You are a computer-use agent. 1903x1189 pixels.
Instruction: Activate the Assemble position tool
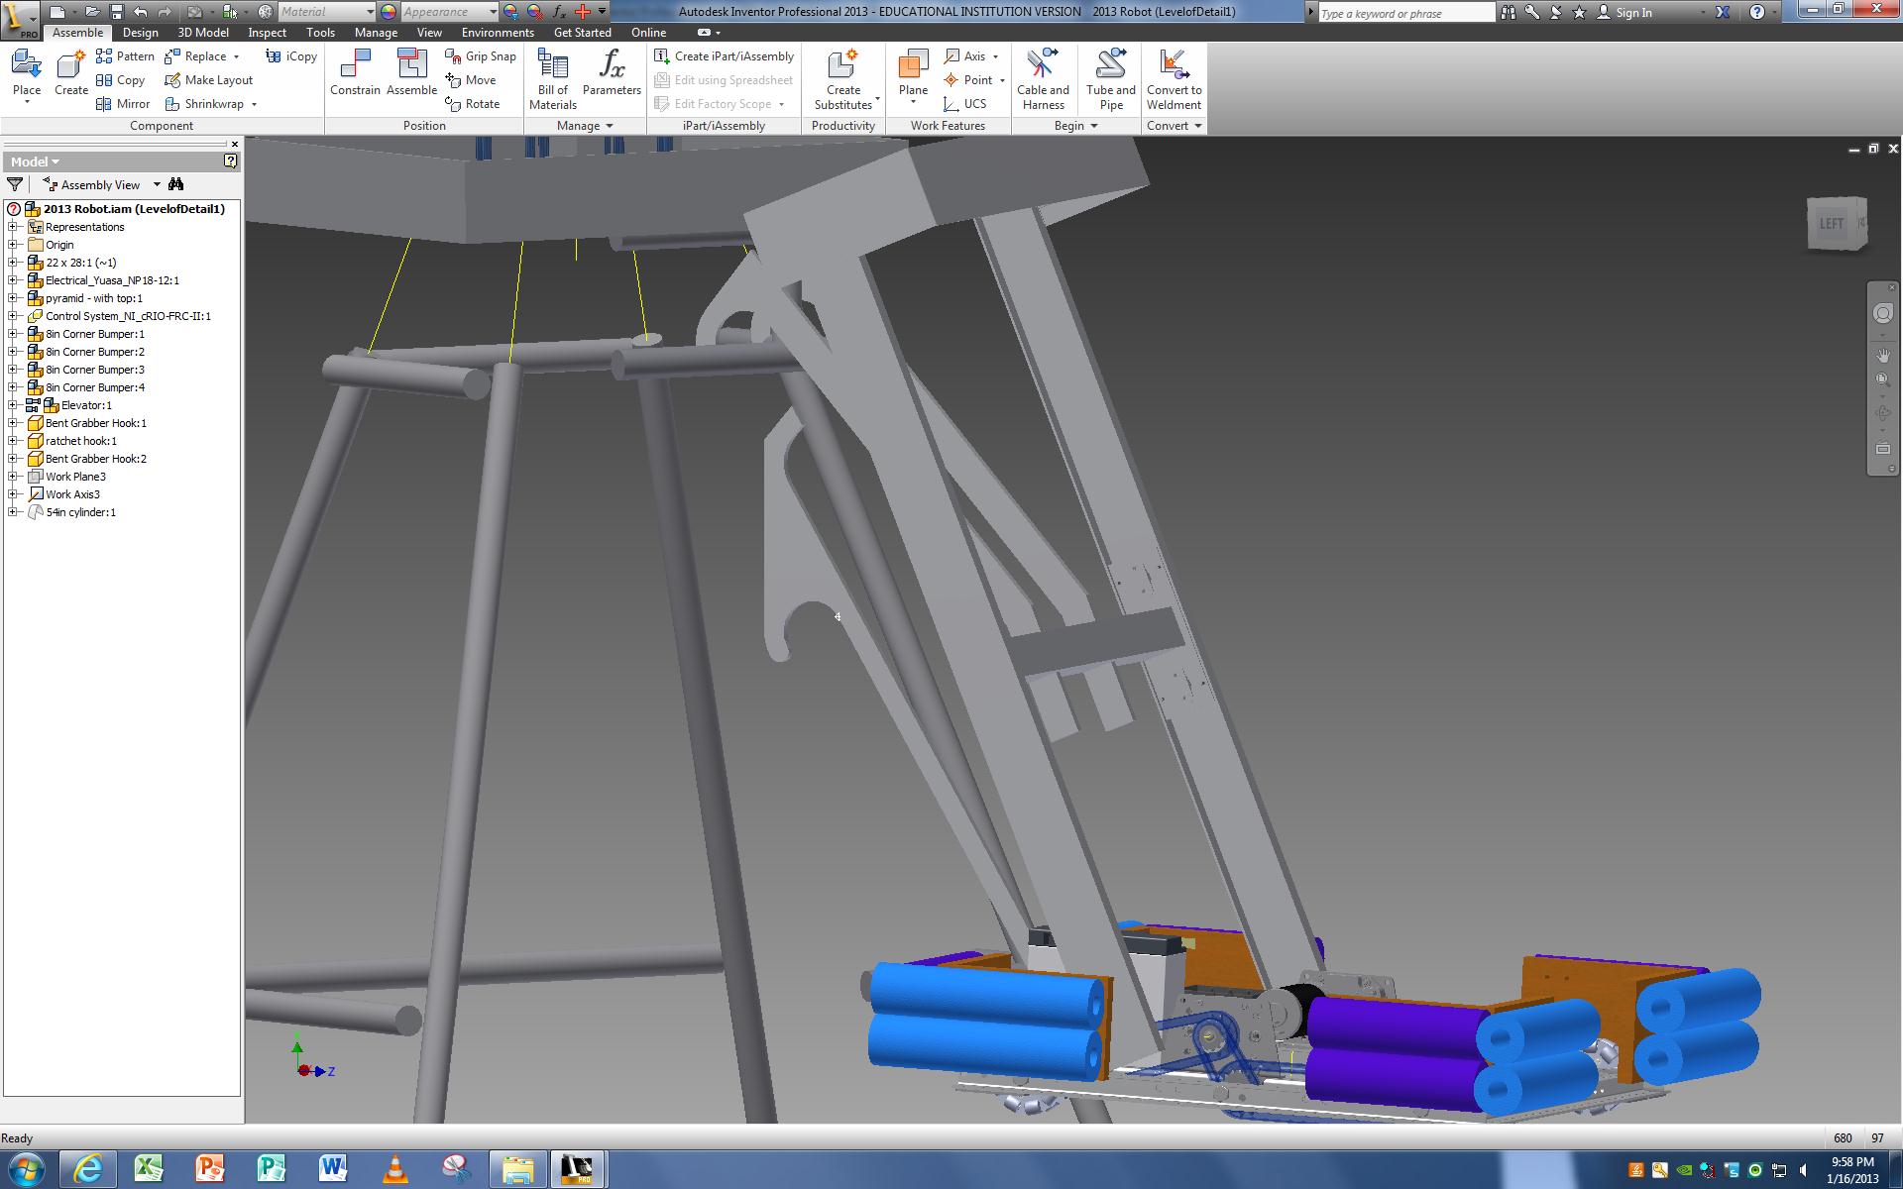pos(411,73)
